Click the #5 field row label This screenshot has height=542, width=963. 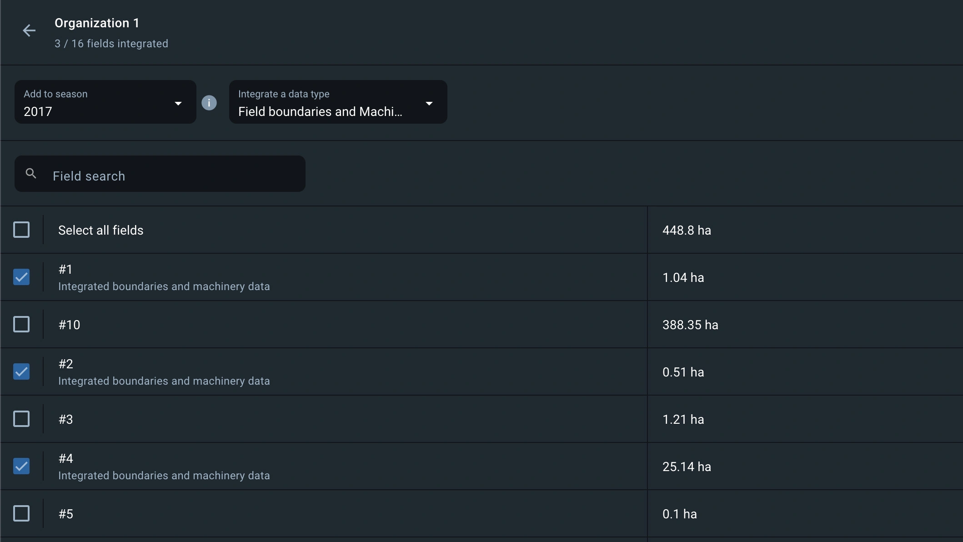pyautogui.click(x=65, y=514)
